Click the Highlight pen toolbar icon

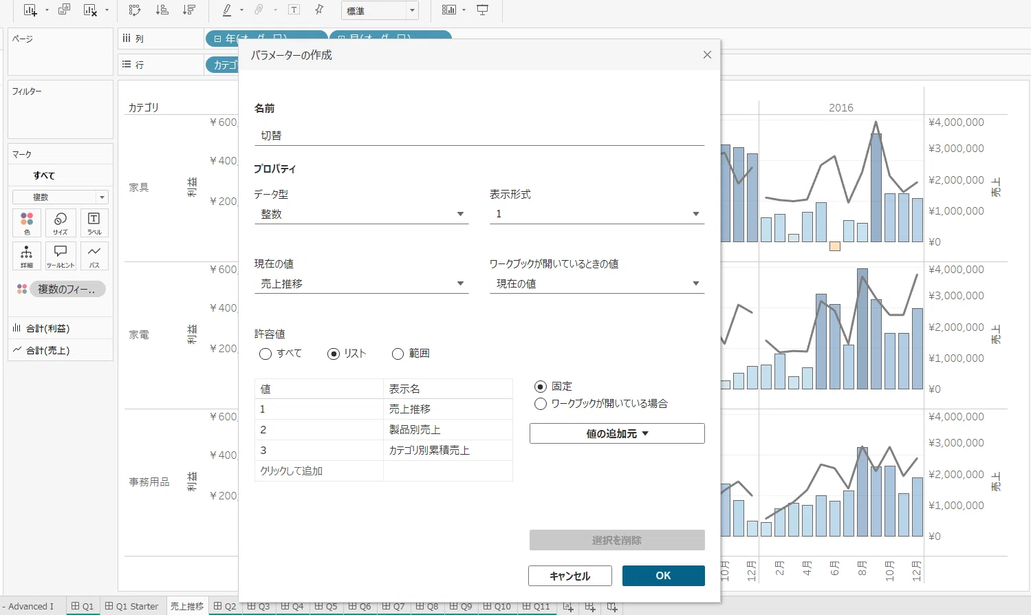[x=227, y=10]
